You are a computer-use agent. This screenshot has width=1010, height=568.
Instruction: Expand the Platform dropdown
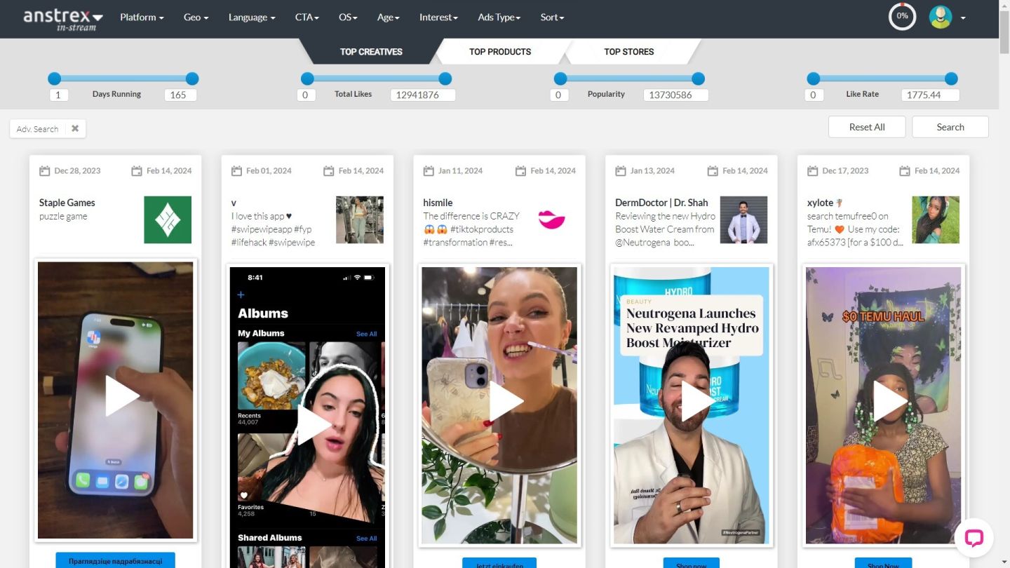pyautogui.click(x=142, y=17)
